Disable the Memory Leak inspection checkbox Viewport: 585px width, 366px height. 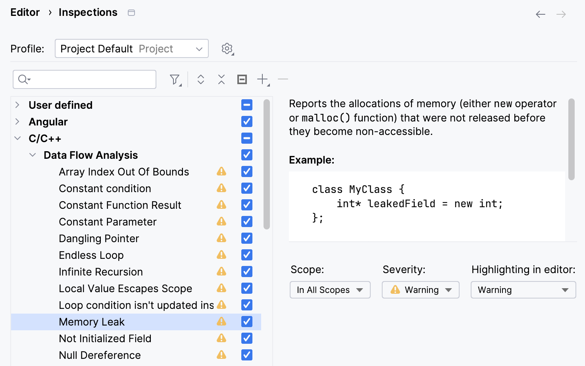[x=247, y=322]
